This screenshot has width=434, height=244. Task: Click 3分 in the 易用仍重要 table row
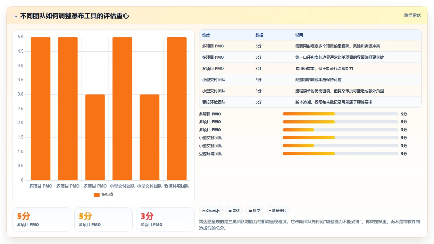click(x=258, y=69)
